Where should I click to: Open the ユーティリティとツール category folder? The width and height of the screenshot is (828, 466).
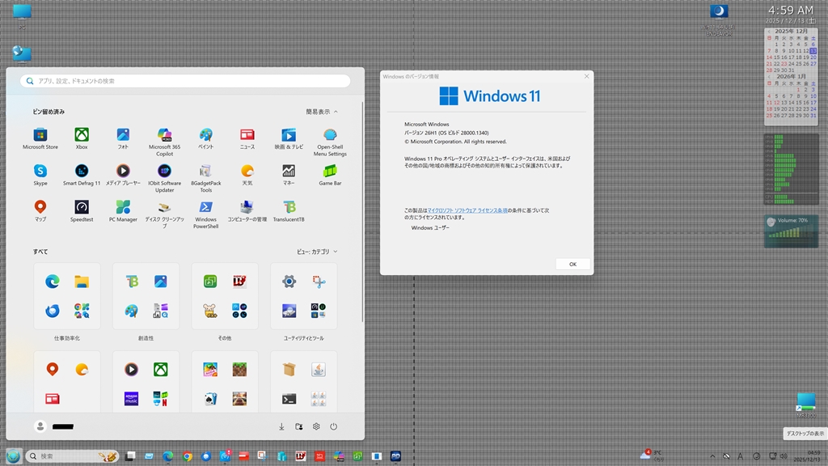[304, 296]
